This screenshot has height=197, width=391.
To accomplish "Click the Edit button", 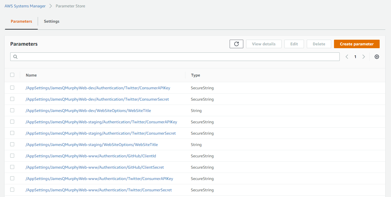I will 294,44.
